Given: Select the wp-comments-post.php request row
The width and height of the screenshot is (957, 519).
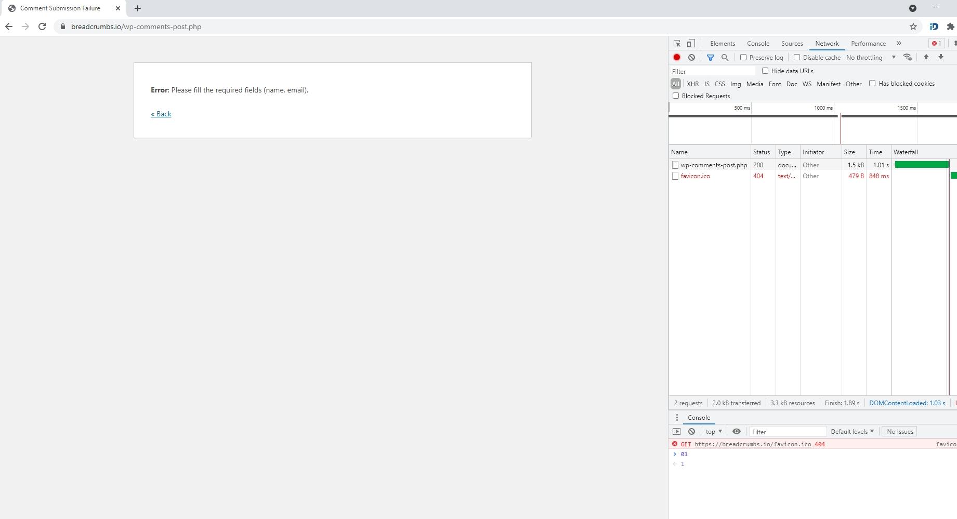Looking at the screenshot, I should (813, 165).
